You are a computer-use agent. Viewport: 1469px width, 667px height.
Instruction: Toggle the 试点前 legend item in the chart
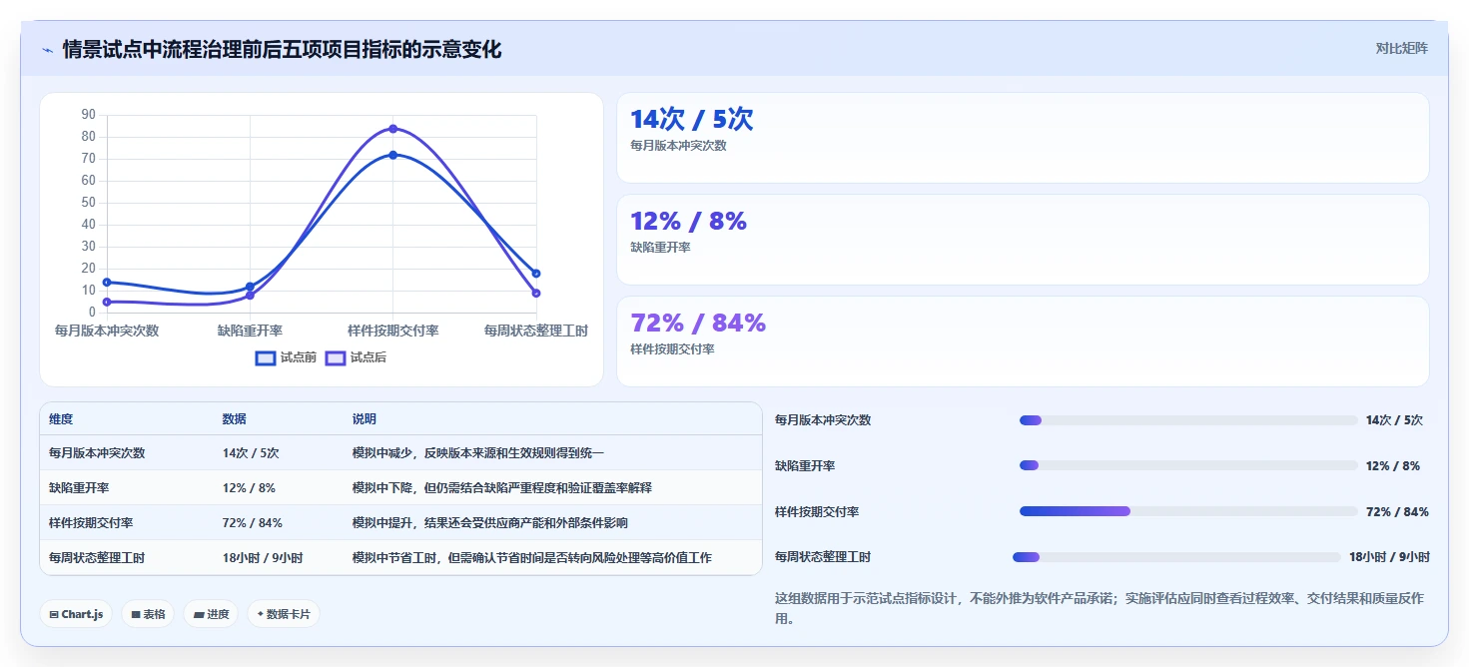[286, 357]
